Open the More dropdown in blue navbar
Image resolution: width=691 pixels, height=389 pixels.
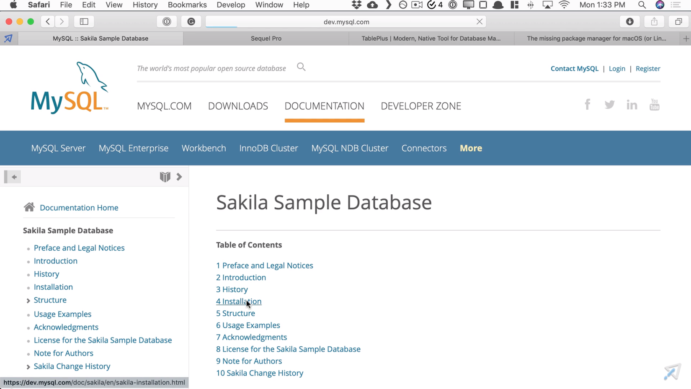(x=471, y=148)
